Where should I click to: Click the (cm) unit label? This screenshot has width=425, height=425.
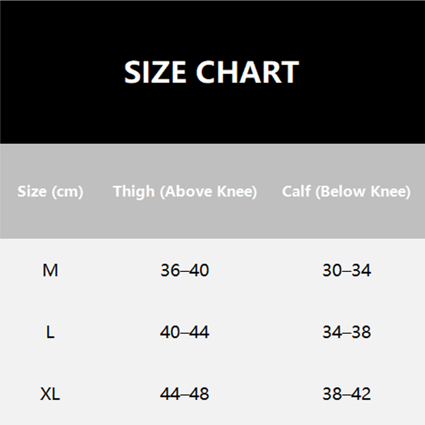(66, 191)
